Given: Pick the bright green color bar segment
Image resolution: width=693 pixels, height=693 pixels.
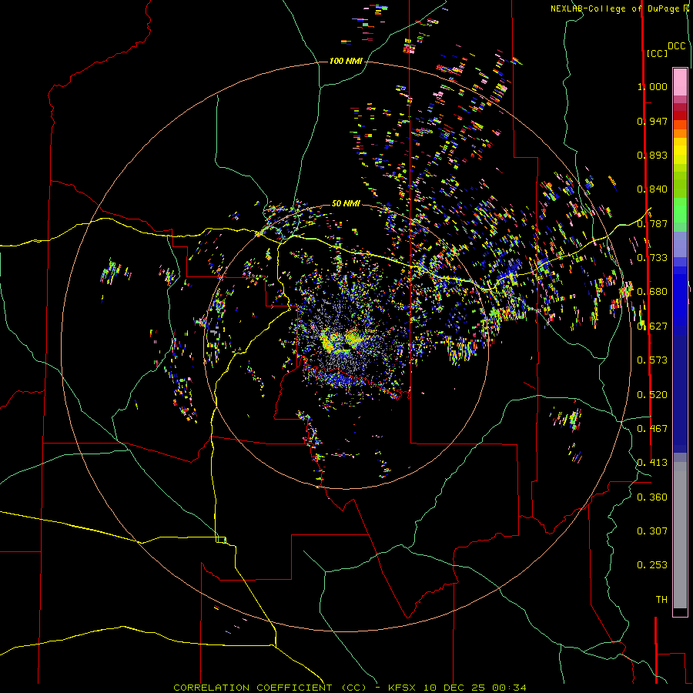Looking at the screenshot, I should click(x=680, y=210).
